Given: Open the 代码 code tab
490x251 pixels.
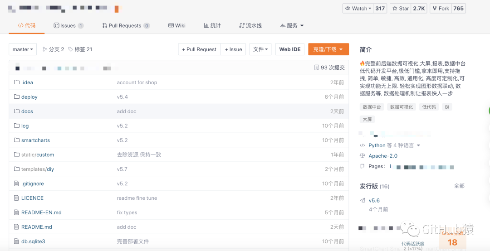Looking at the screenshot, I should tap(27, 26).
